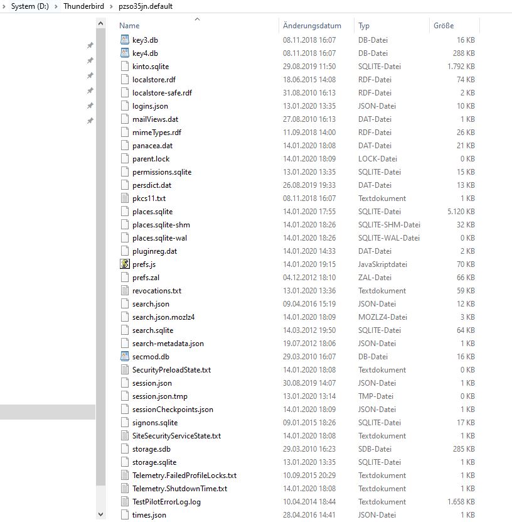Image resolution: width=512 pixels, height=522 pixels.
Task: Select the file named persdict.dat
Action: click(x=152, y=185)
